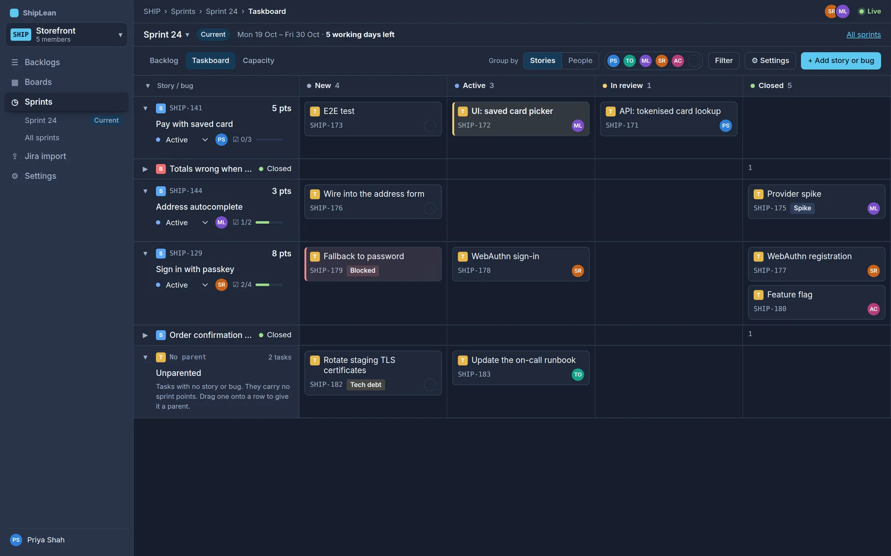Click progress bar for Address autocomplete
The height and width of the screenshot is (556, 891).
click(x=269, y=222)
